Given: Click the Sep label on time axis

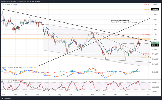Looking at the screenshot, I should pyautogui.click(x=71, y=94).
